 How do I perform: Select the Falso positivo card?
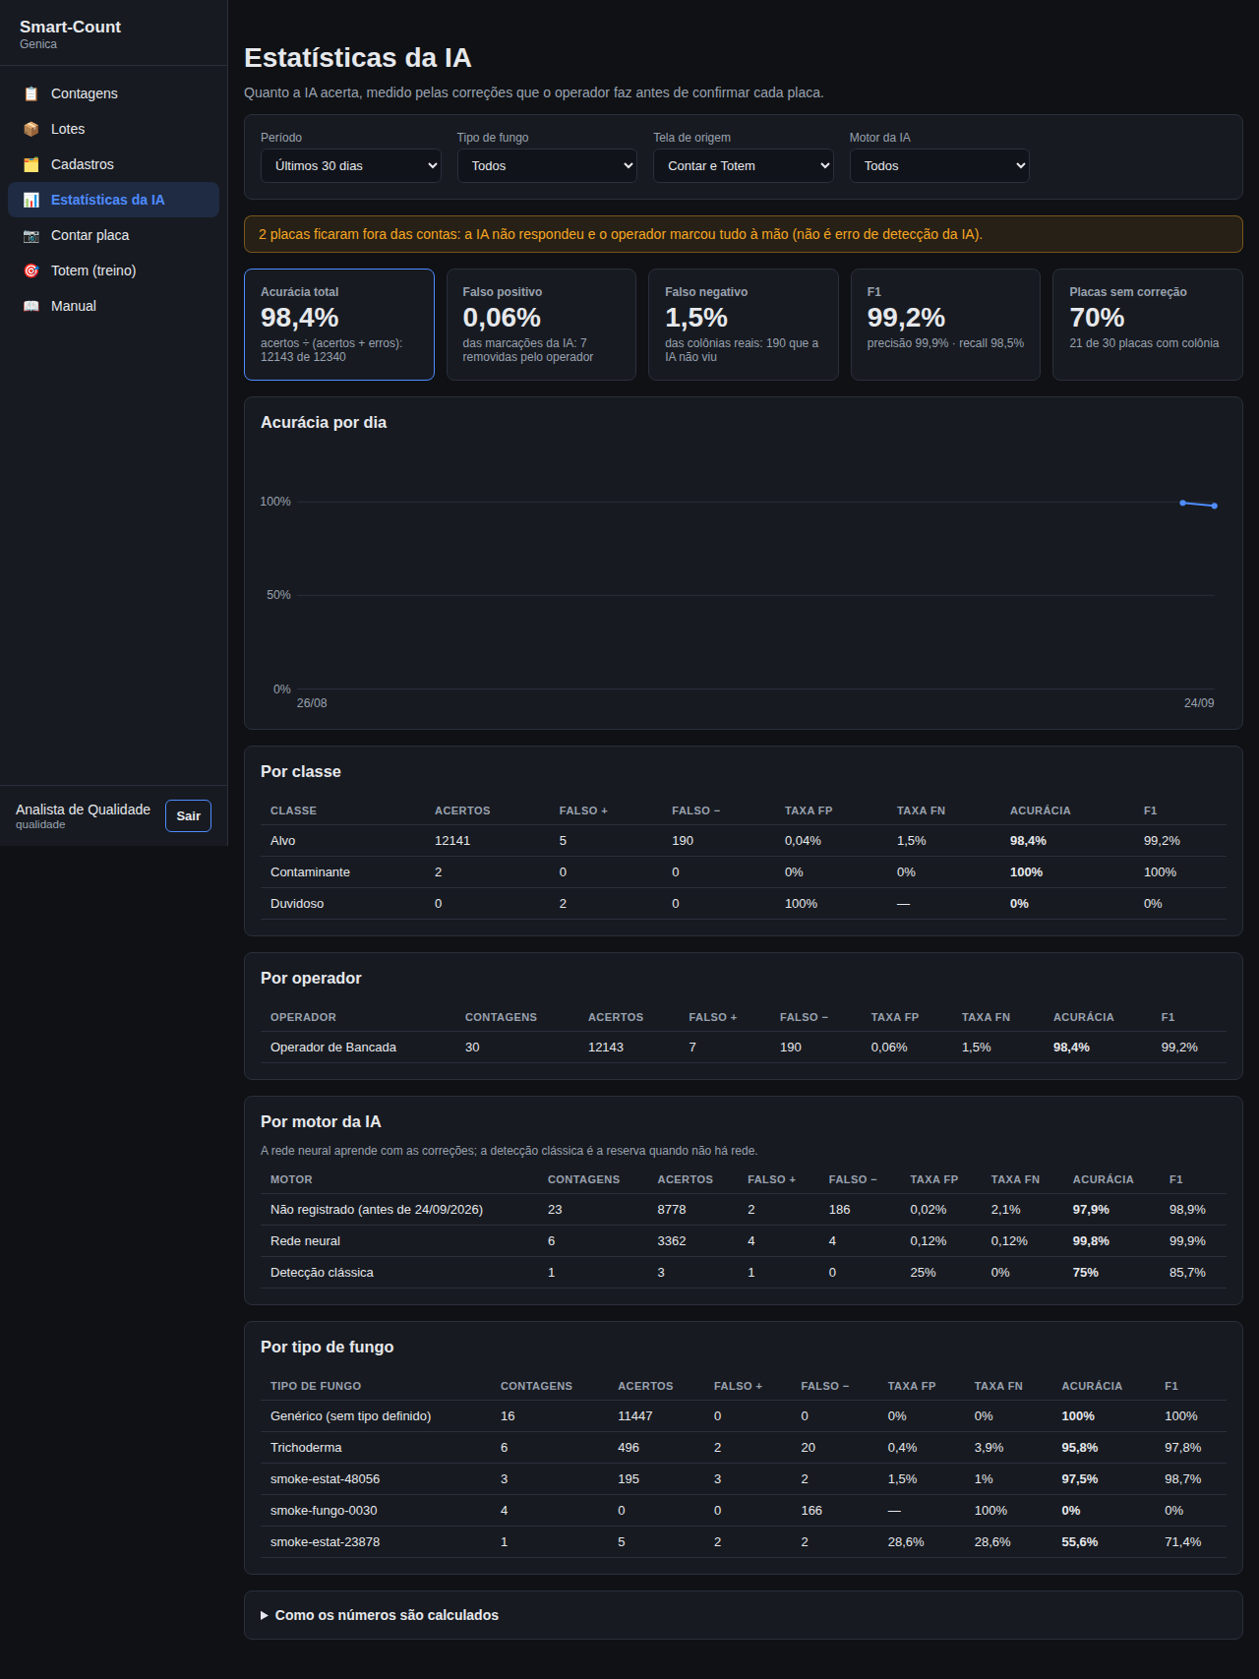541,325
